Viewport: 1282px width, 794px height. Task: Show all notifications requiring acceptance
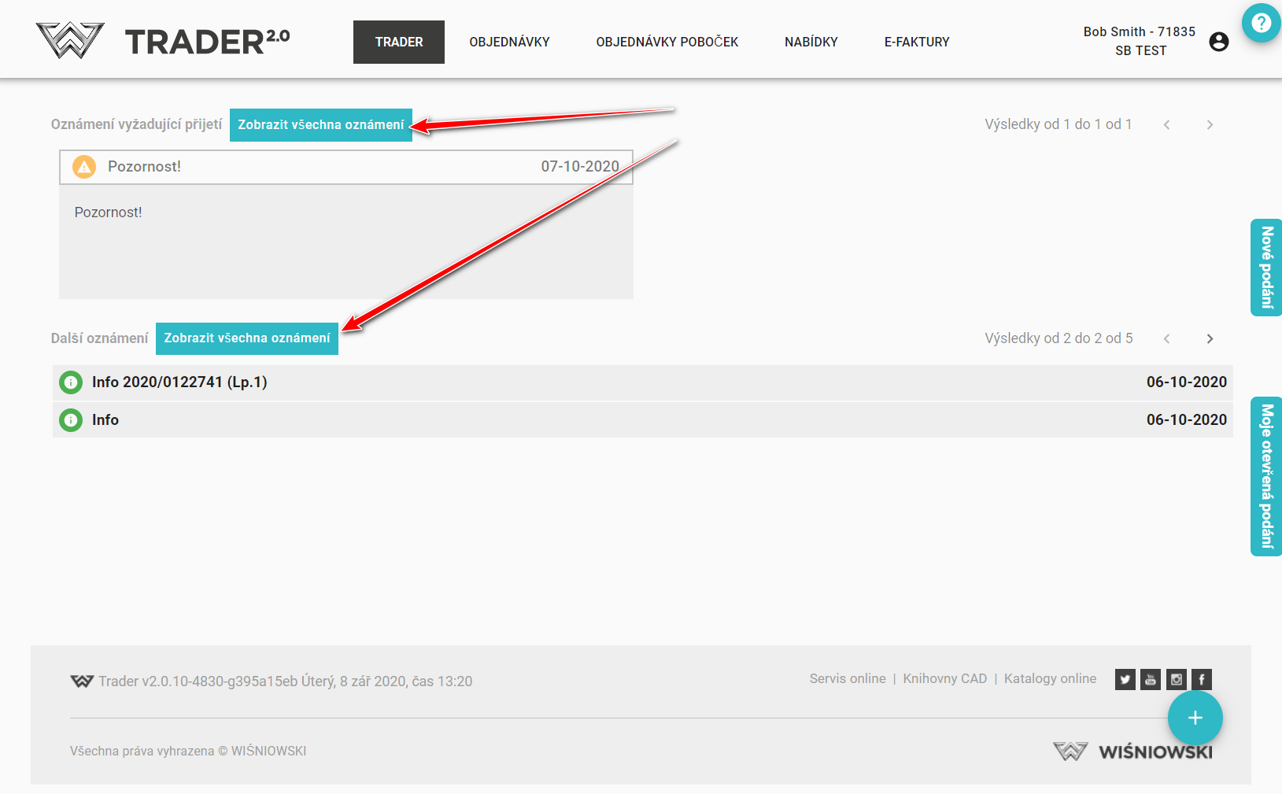click(x=320, y=124)
